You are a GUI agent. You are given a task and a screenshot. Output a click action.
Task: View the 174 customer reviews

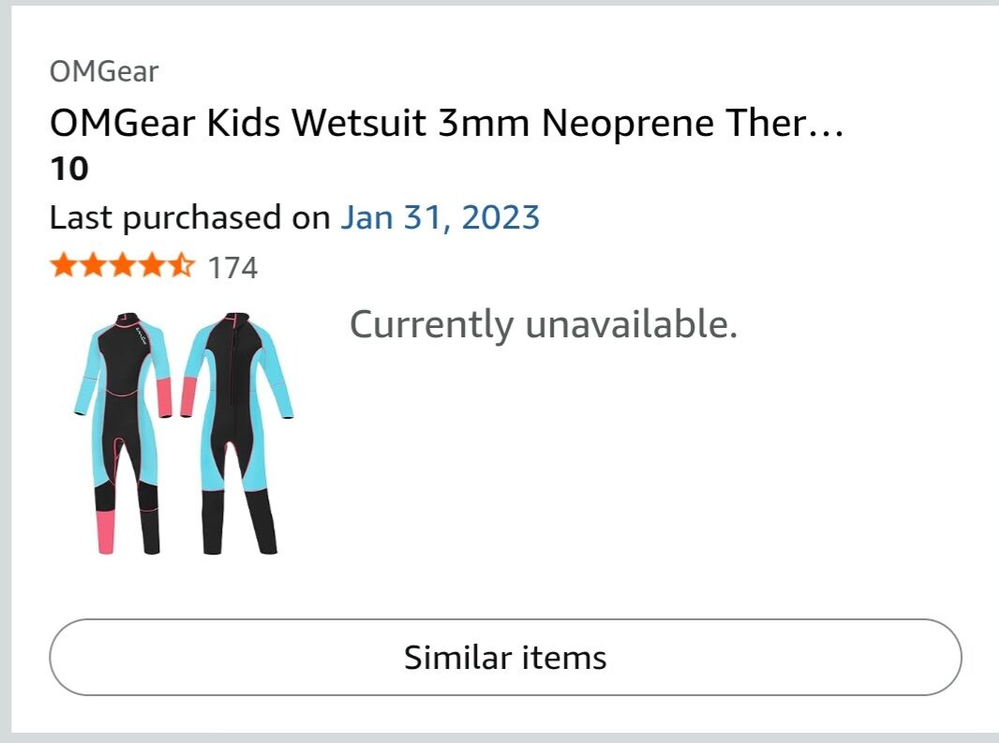click(x=234, y=266)
